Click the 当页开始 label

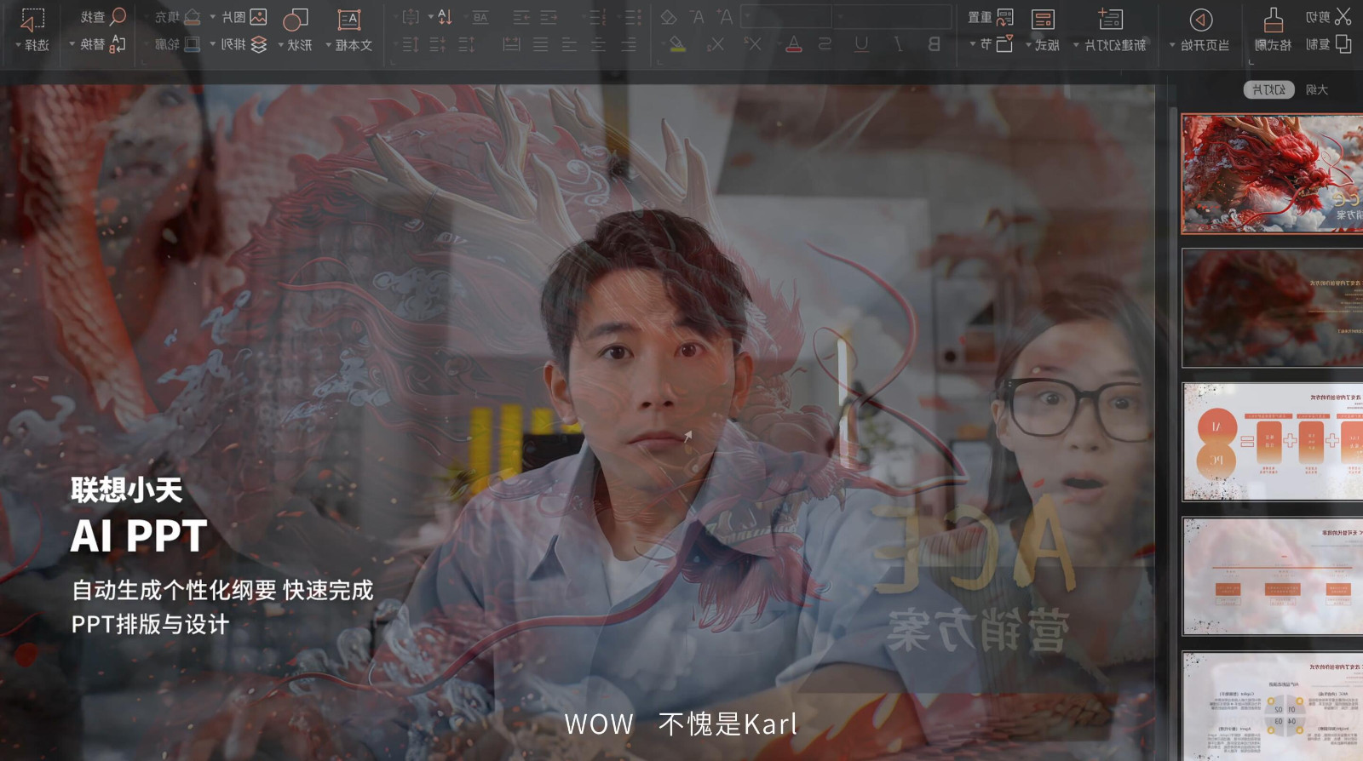(x=1205, y=45)
